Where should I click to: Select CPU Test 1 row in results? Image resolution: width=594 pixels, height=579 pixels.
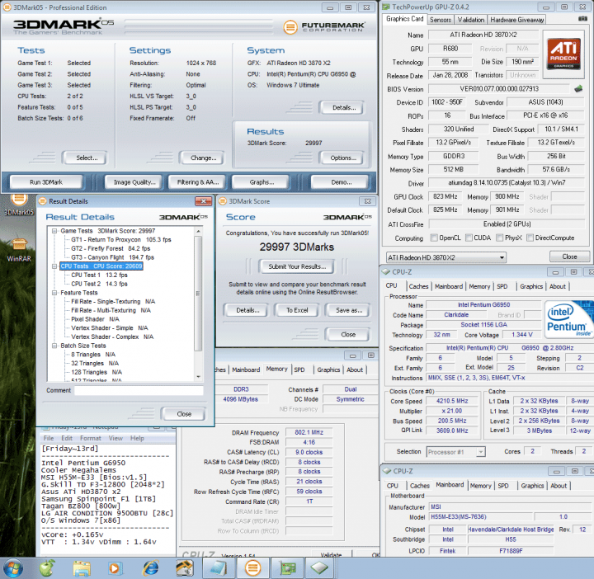point(99,275)
